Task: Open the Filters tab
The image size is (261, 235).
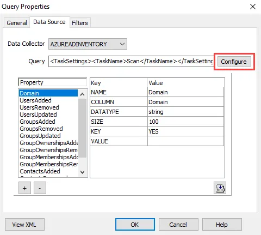Action: pyautogui.click(x=80, y=23)
